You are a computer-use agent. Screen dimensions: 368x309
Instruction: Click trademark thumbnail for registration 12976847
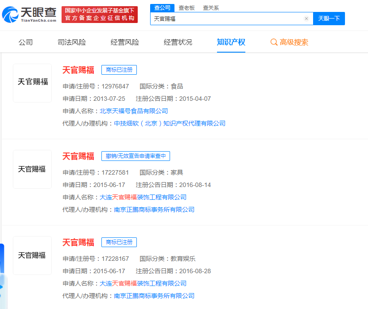click(x=32, y=83)
